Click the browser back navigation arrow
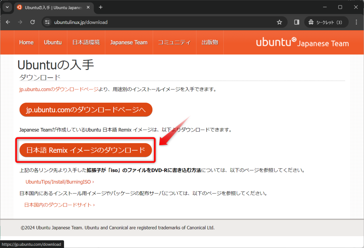This screenshot has height=248, width=364. point(8,22)
